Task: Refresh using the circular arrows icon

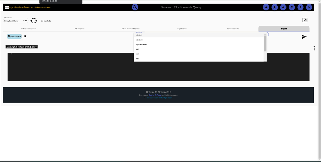Action: (x=33, y=20)
